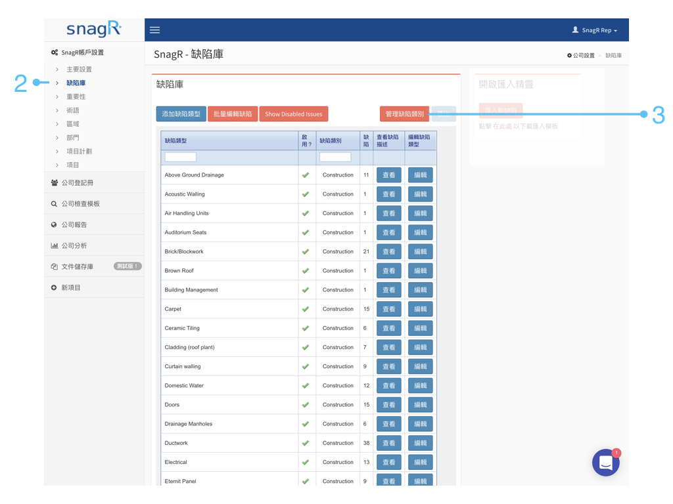This screenshot has width=673, height=504.
Task: View description for Brick/Blockwork
Action: 389,251
